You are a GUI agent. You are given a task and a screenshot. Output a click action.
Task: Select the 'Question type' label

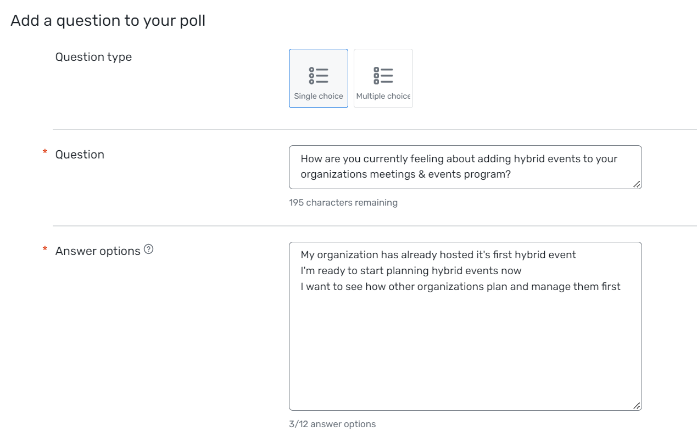click(93, 56)
